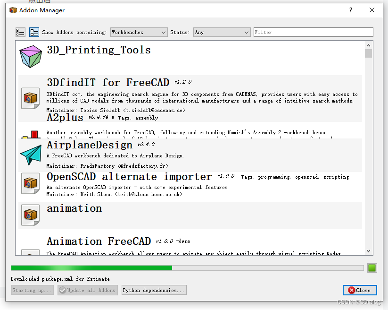The width and height of the screenshot is (388, 310).
Task: Click the Starting up button
Action: tap(32, 290)
